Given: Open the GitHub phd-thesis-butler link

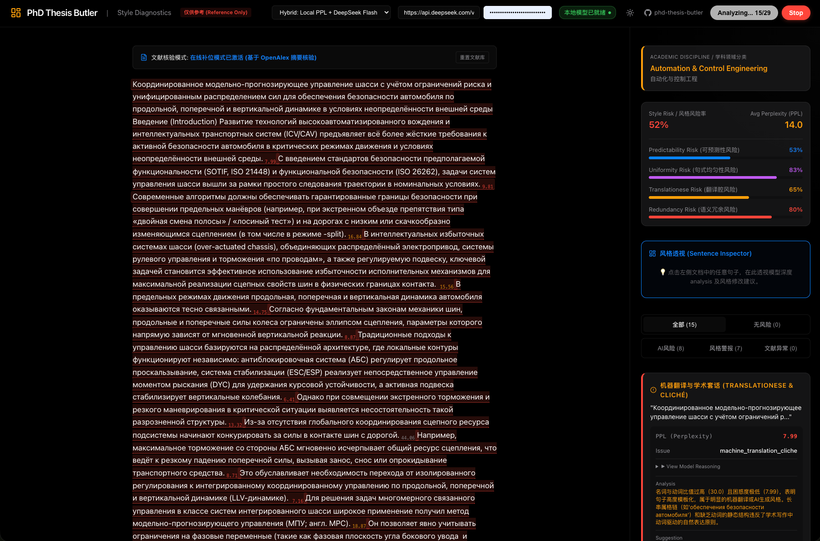Looking at the screenshot, I should coord(673,13).
